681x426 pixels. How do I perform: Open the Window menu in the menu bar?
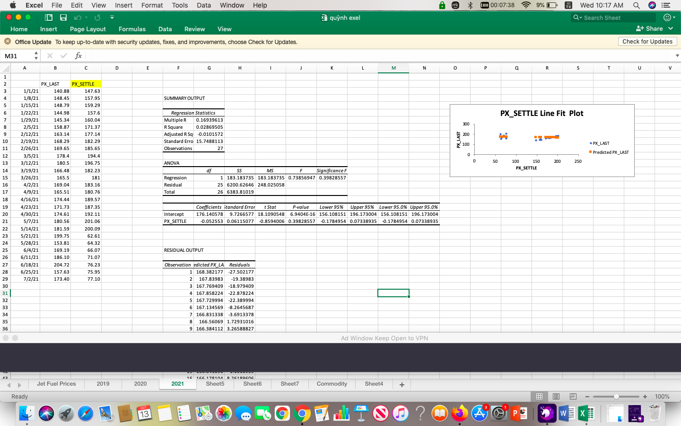232,5
